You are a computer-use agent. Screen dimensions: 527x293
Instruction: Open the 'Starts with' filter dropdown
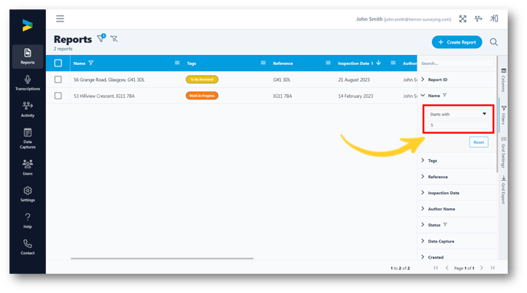tap(458, 114)
